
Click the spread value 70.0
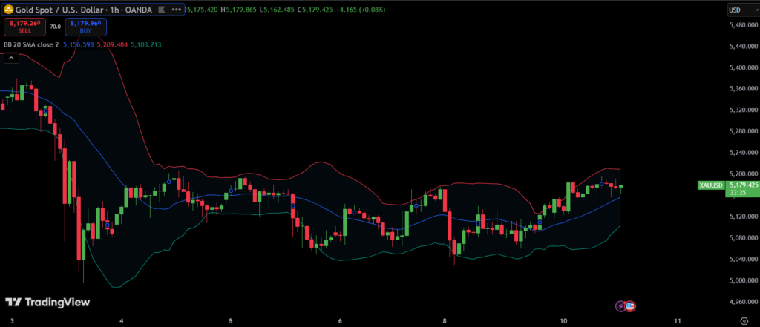click(x=55, y=27)
